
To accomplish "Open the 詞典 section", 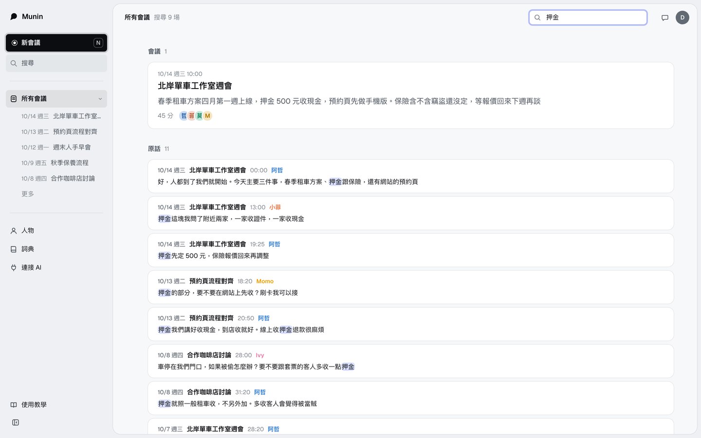I will pyautogui.click(x=56, y=249).
